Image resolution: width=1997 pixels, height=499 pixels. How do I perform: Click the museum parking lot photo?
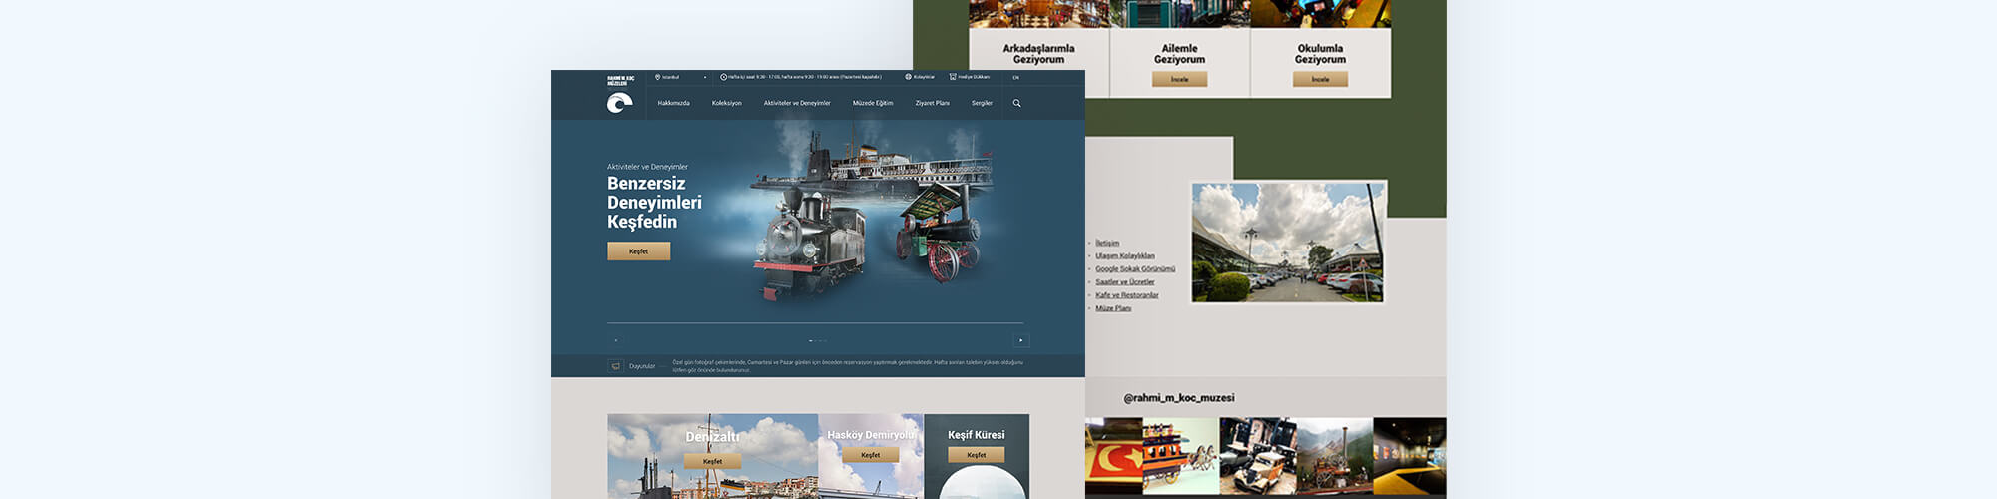1288,243
